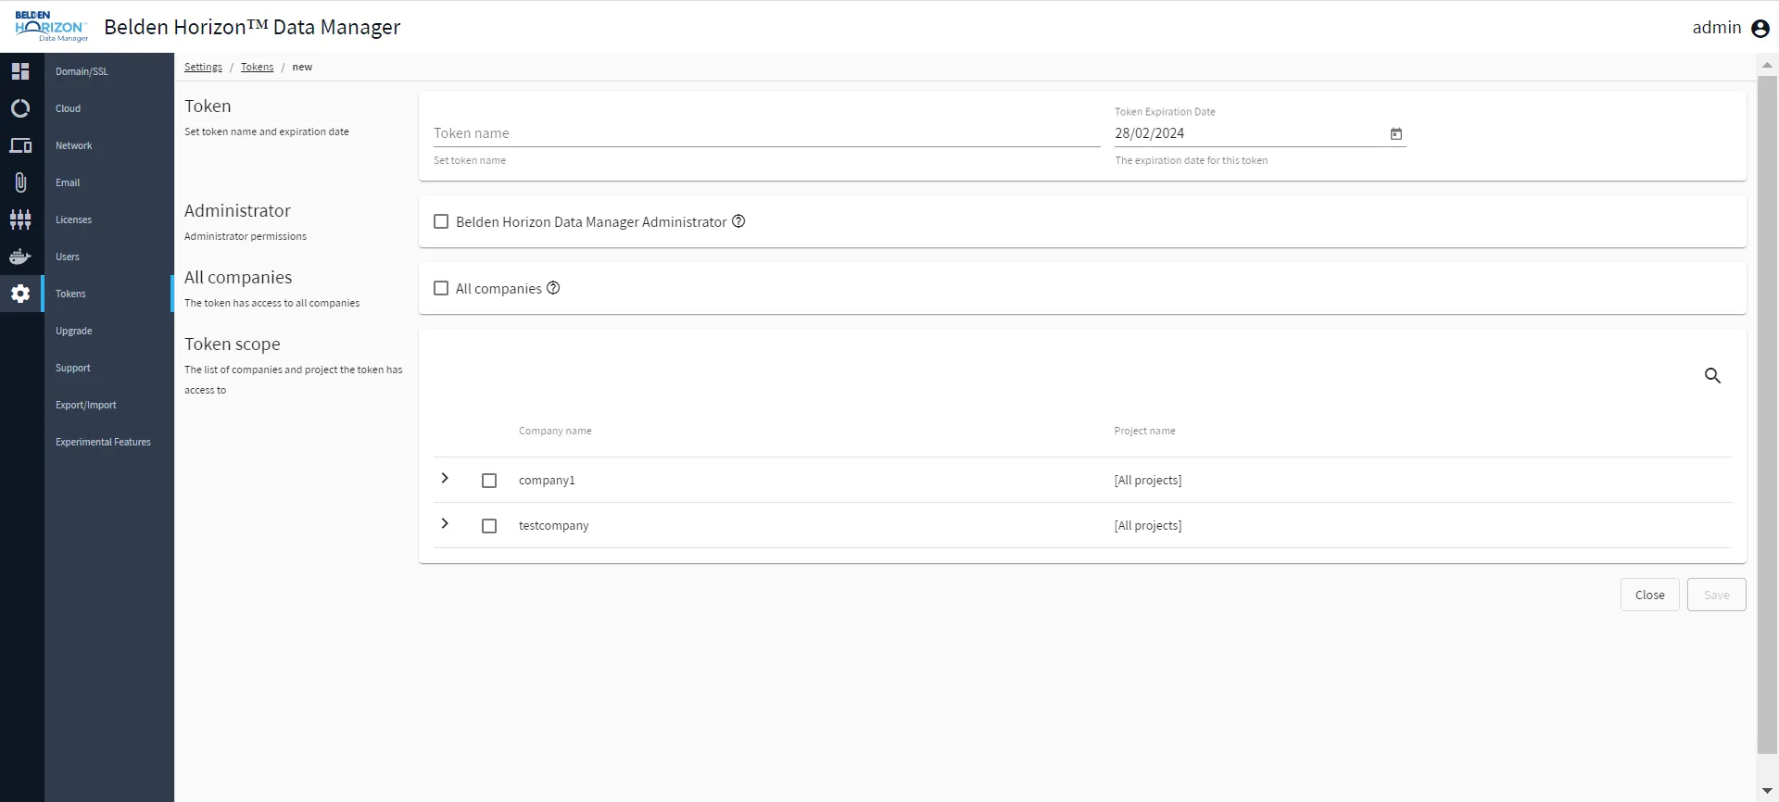This screenshot has width=1779, height=802.
Task: Click help icon beside All companies
Action: point(553,288)
